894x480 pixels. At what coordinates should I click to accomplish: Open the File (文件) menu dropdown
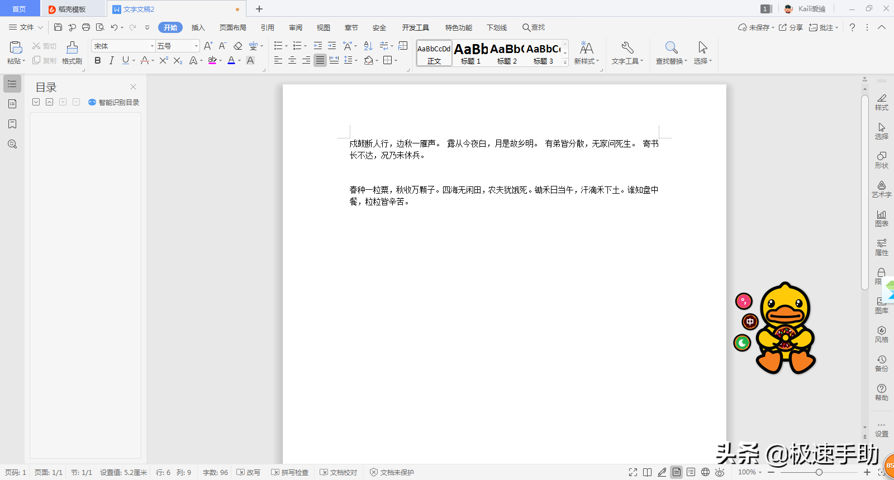click(x=26, y=27)
